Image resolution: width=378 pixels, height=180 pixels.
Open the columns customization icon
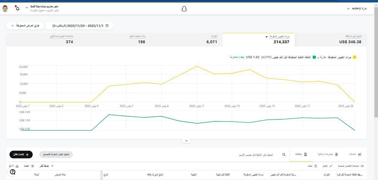[33, 166]
